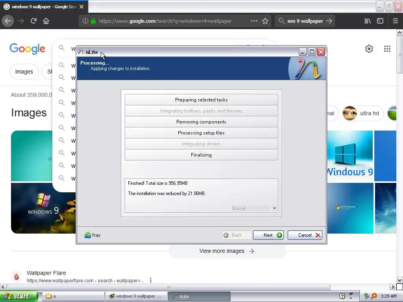Viewport: 403px width, 302px height.
Task: Open Wallpaper Flare result options dots
Action: pyautogui.click(x=151, y=280)
